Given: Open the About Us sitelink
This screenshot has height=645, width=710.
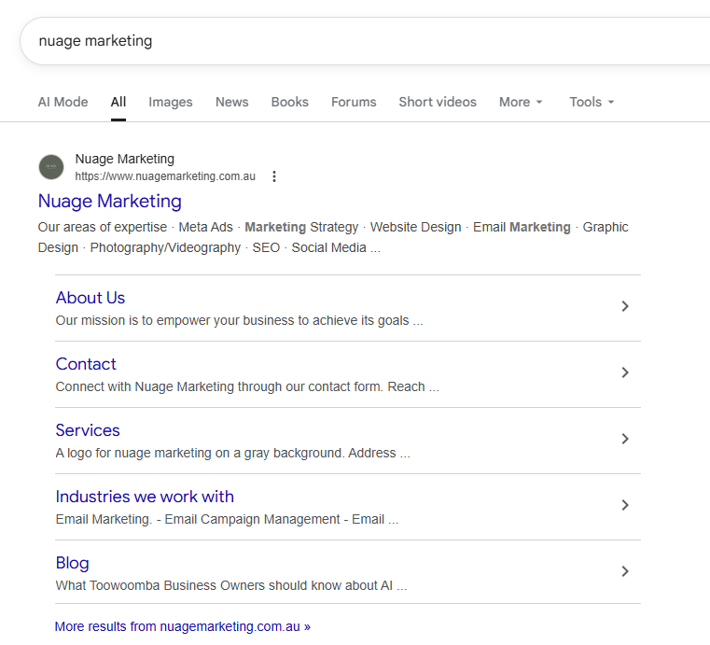Looking at the screenshot, I should pos(90,298).
